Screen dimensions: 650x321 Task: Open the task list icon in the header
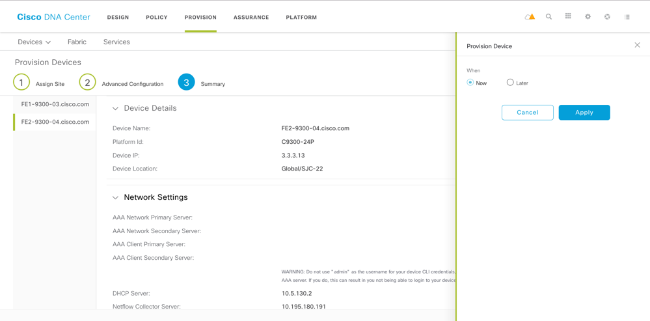click(x=627, y=17)
